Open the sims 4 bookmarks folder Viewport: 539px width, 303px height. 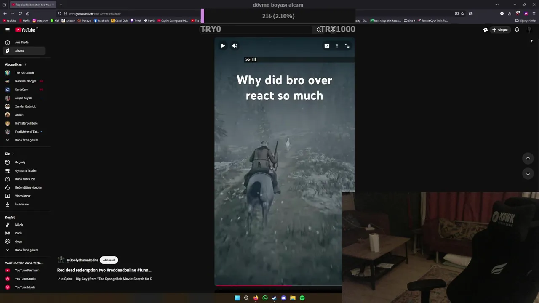click(x=409, y=21)
